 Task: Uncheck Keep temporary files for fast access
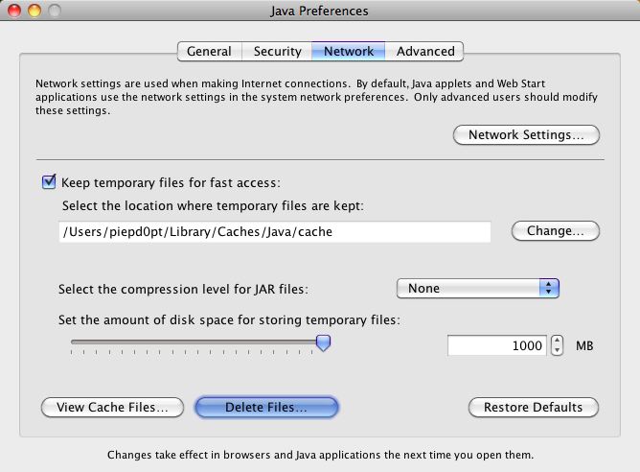(x=49, y=181)
